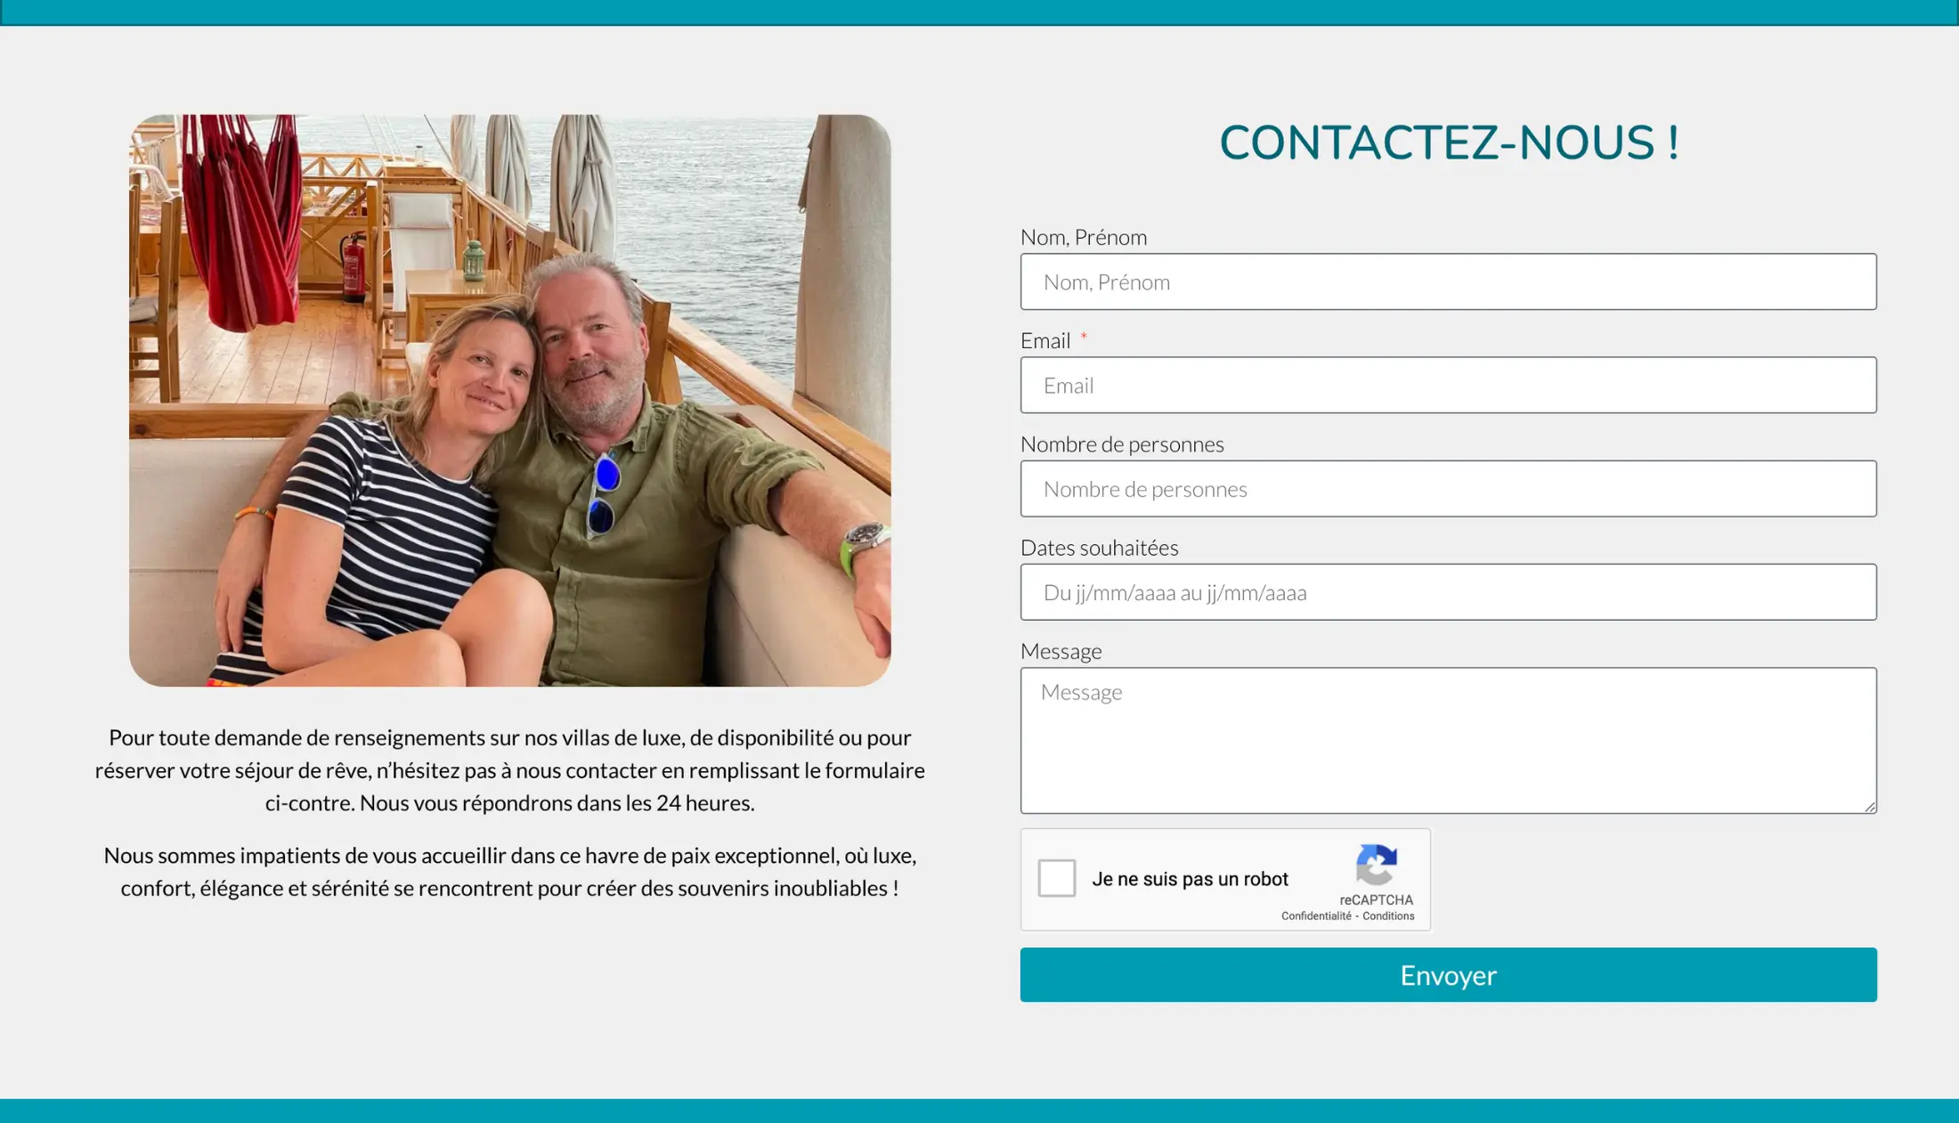Viewport: 1959px width, 1123px height.
Task: Click the Nombre de personnes label
Action: [1122, 444]
